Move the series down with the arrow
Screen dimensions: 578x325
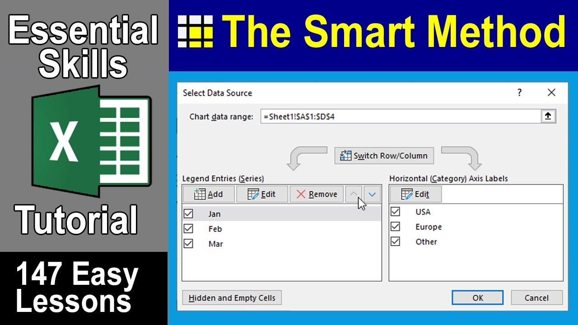[372, 194]
